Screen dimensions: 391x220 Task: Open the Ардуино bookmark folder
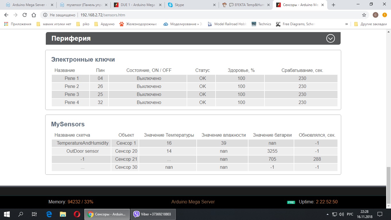tap(104, 24)
